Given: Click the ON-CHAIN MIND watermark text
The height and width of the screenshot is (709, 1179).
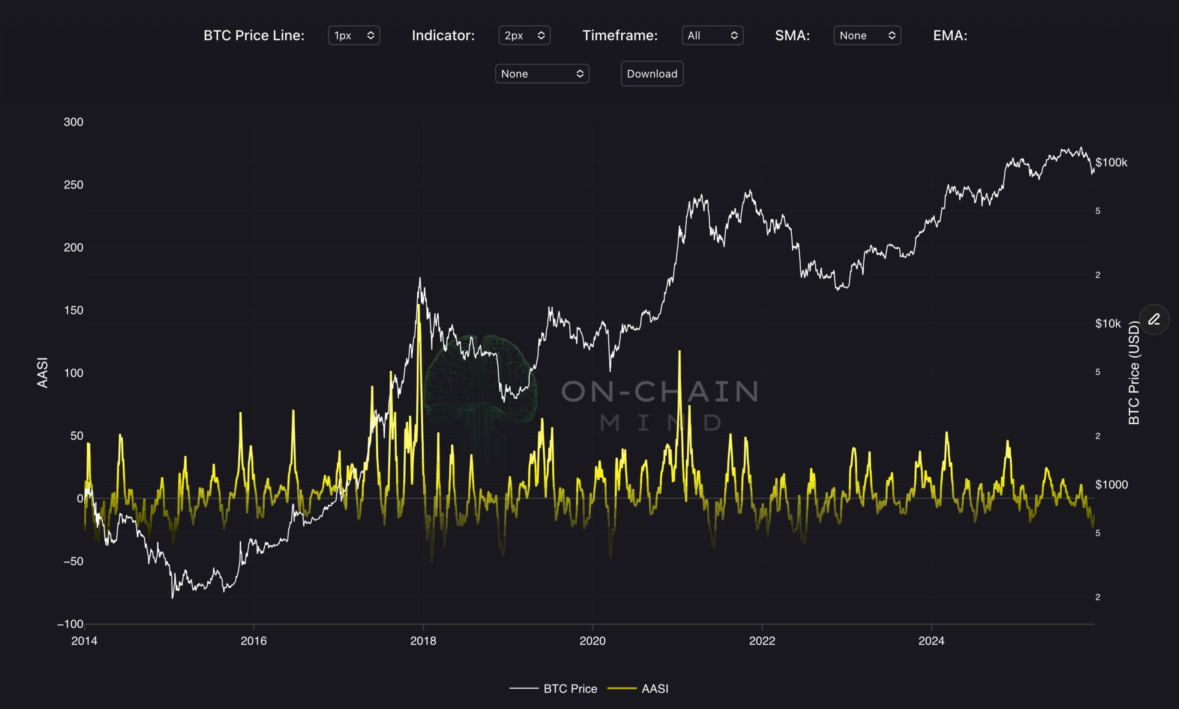Looking at the screenshot, I should coord(659,404).
